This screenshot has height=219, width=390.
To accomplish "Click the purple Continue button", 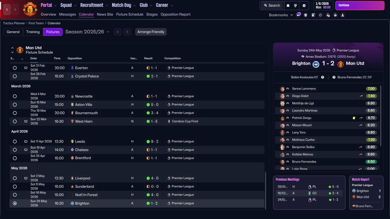I will click(360, 5).
